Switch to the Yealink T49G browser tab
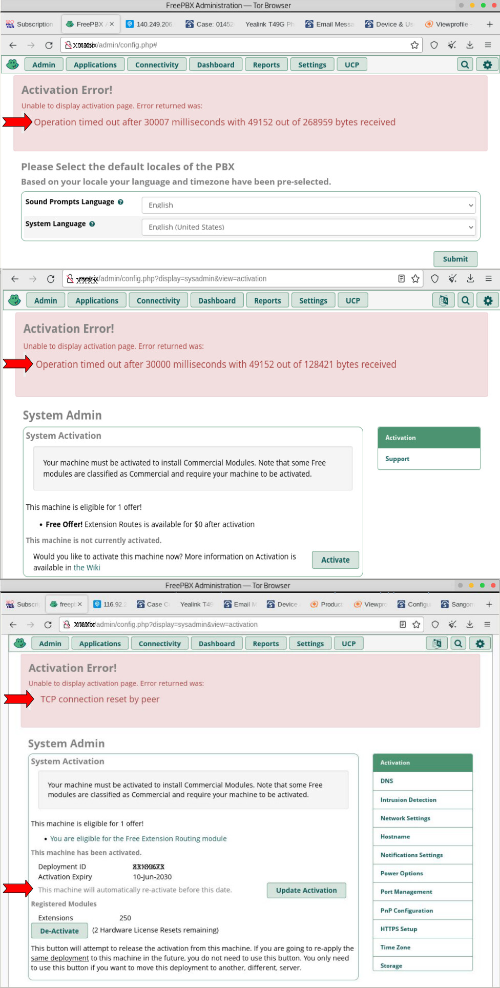Viewport: 500px width, 988px height. [x=269, y=24]
